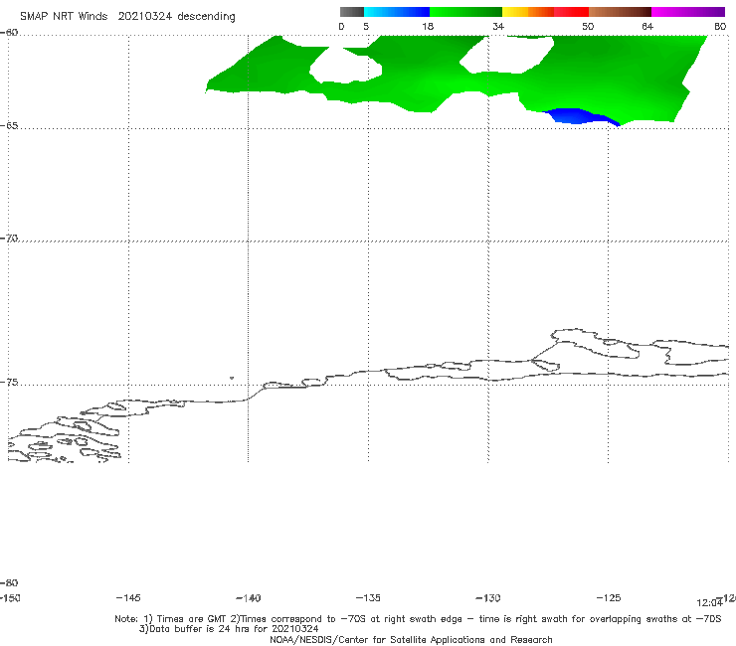736x646 pixels.
Task: Click the gray segment of the color bar
Action: tap(351, 12)
